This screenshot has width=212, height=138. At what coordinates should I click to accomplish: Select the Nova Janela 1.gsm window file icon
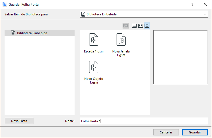click(x=121, y=40)
